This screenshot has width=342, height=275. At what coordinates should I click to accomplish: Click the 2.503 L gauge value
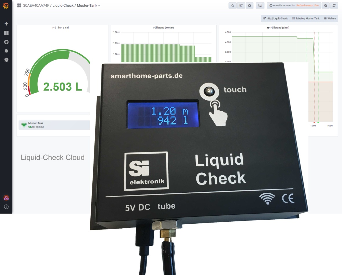click(x=63, y=87)
